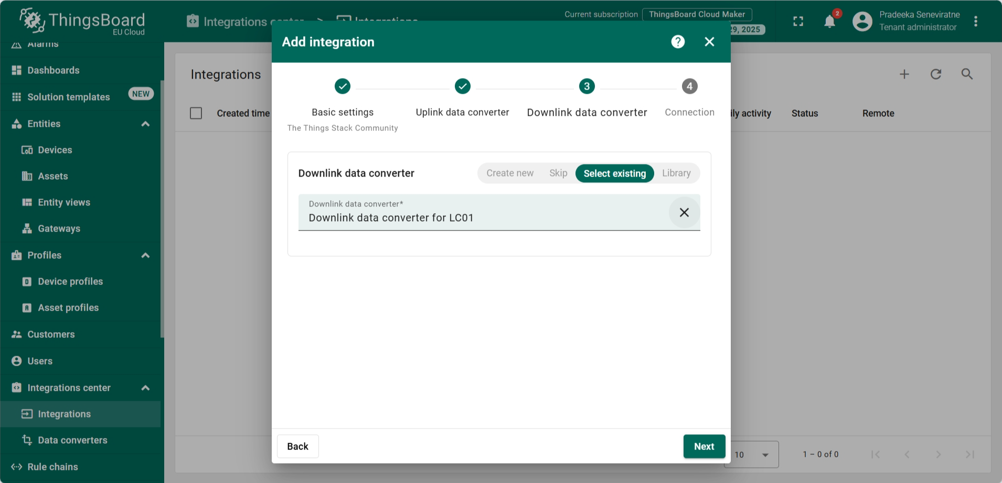Collapse the Profiles section

pos(145,255)
